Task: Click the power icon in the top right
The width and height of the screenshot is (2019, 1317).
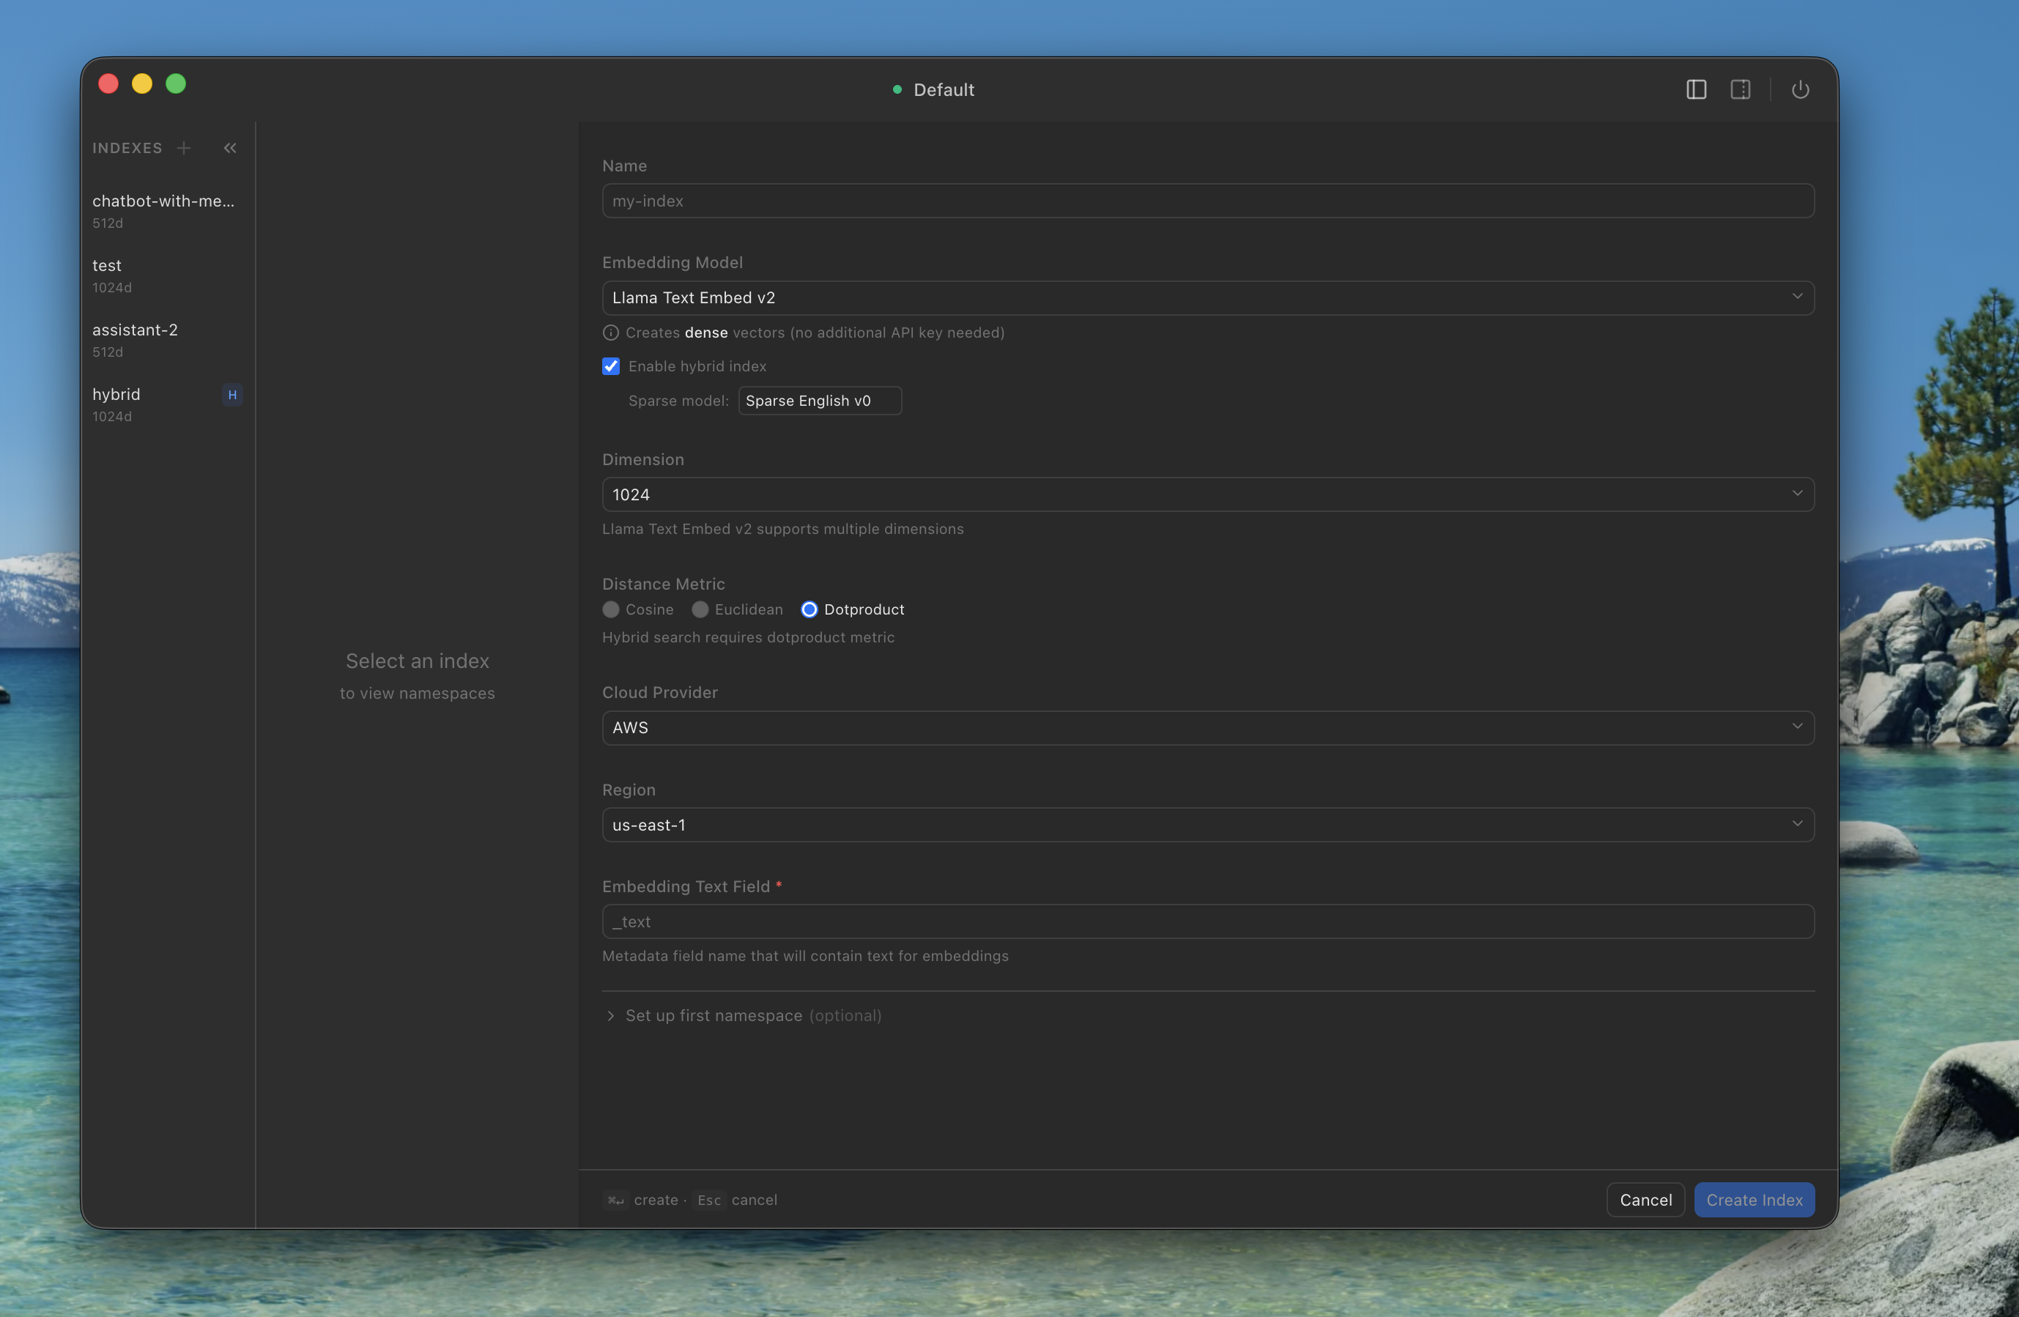Action: [1801, 89]
